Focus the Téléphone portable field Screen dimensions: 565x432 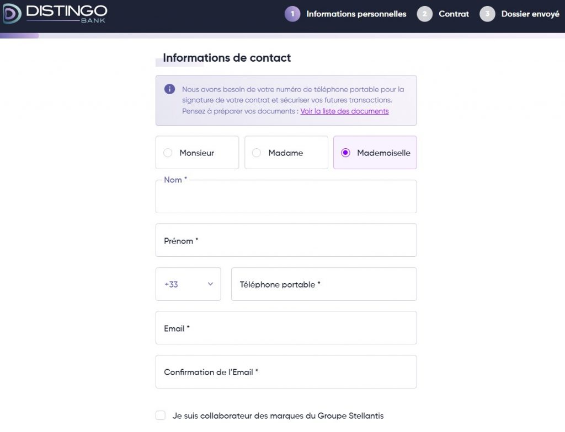[x=323, y=284]
